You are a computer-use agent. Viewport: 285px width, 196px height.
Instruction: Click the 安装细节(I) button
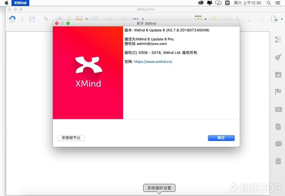71,138
